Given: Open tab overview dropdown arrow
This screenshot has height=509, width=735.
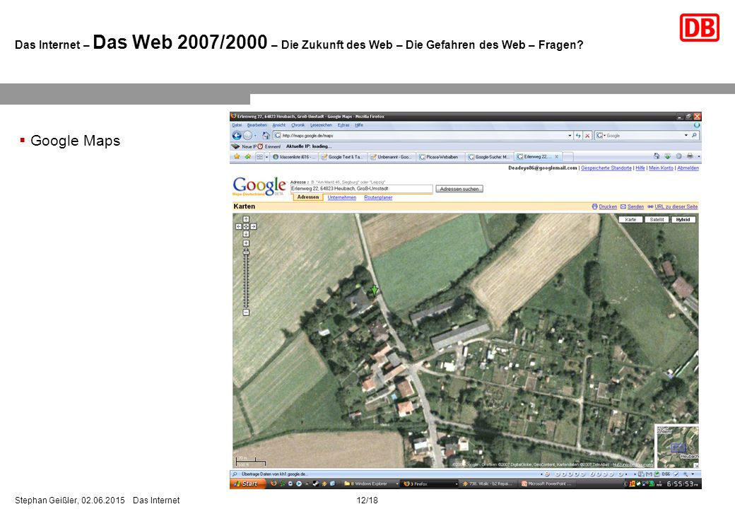Looking at the screenshot, I should tap(266, 157).
